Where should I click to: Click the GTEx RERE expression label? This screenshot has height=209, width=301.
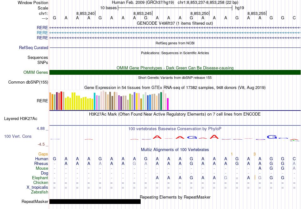pos(42,101)
